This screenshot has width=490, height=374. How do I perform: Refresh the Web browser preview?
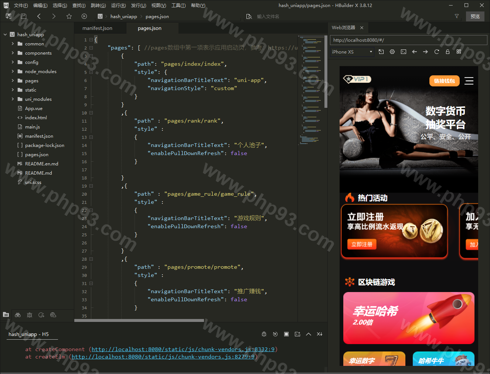tap(436, 52)
